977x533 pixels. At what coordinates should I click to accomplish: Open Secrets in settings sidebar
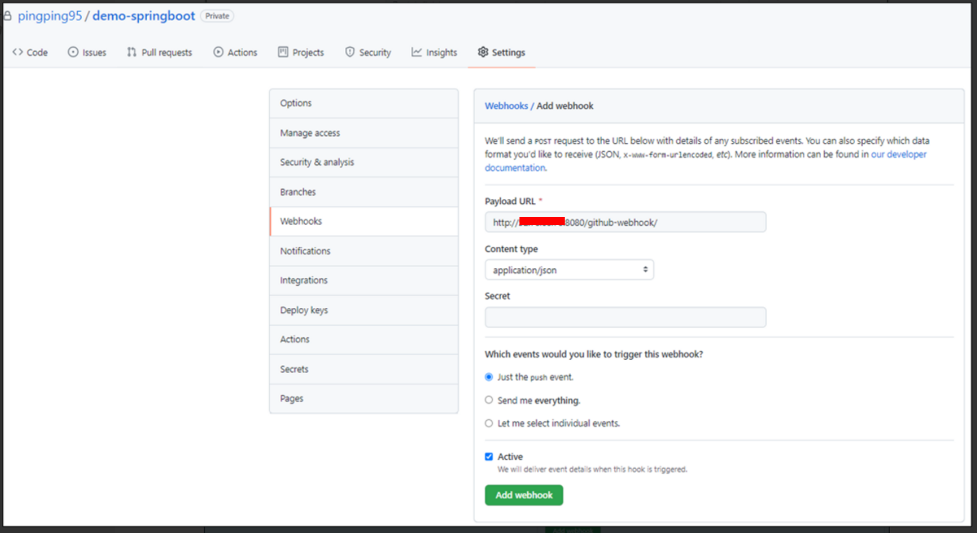tap(364, 369)
